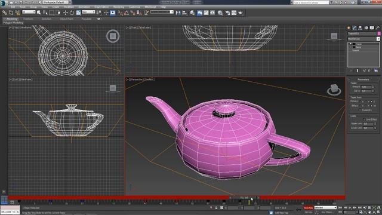This screenshot has width=382, height=215.
Task: Toggle the 3D Snaps icon
Action: 120,13
